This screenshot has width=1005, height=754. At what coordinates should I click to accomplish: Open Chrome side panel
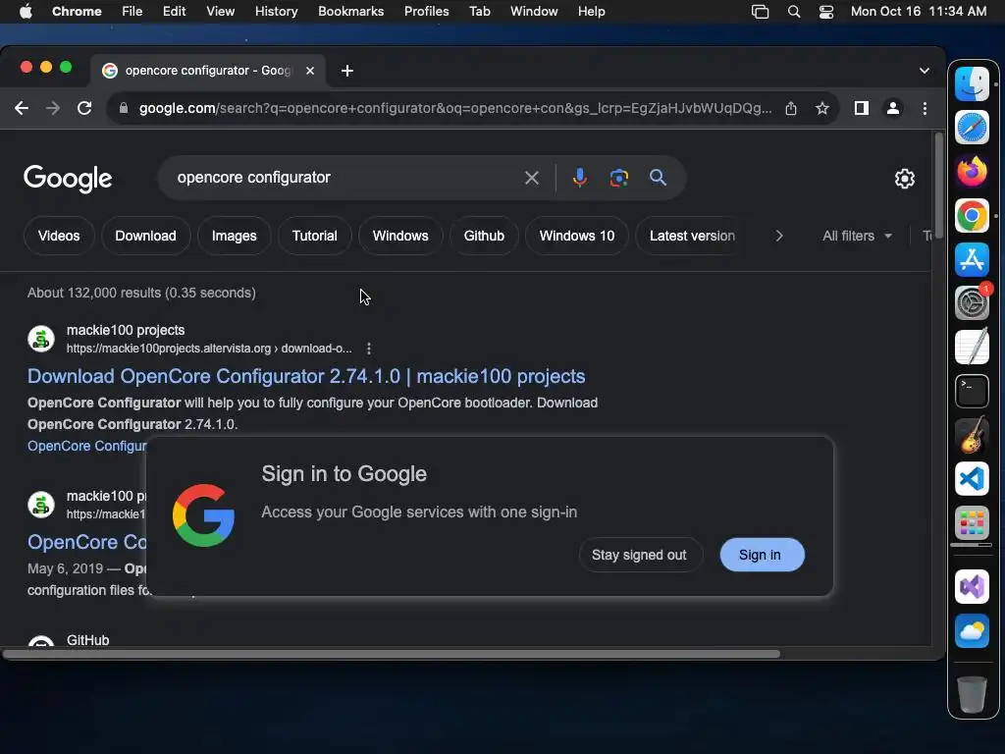coord(862,108)
